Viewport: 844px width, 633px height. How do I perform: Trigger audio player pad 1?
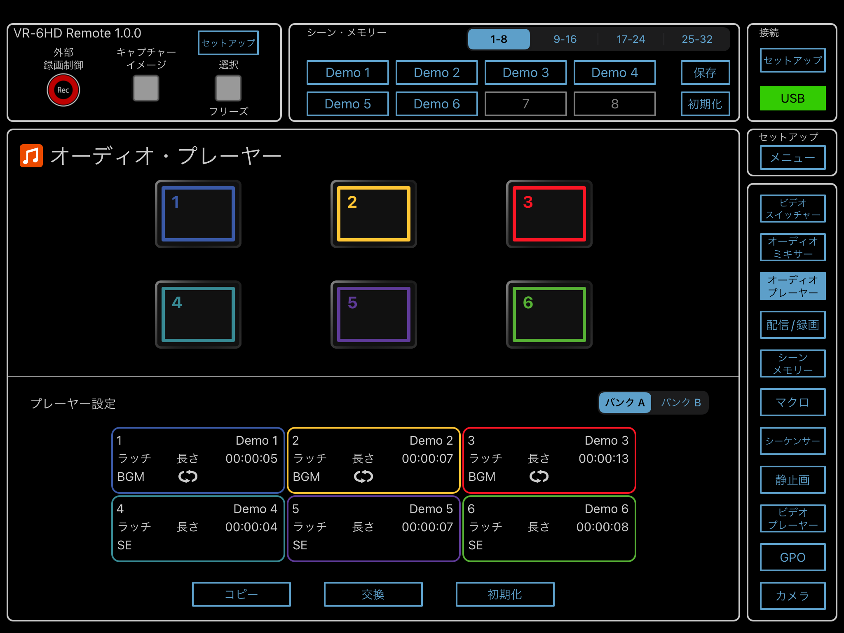[x=198, y=214]
